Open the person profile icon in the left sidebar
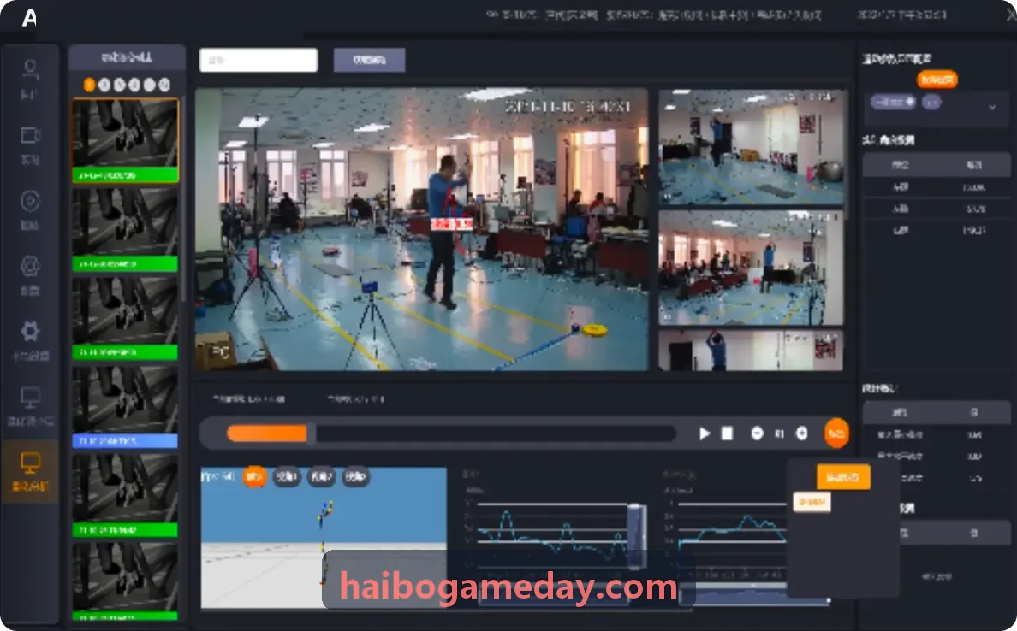The image size is (1017, 631). [30, 69]
